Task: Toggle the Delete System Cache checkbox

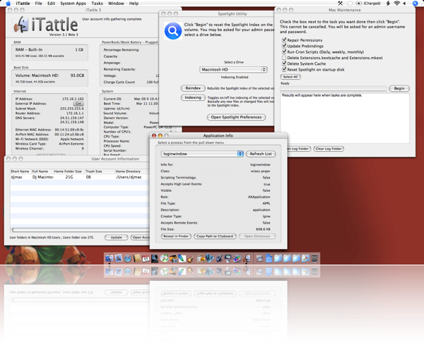Action: click(x=283, y=65)
